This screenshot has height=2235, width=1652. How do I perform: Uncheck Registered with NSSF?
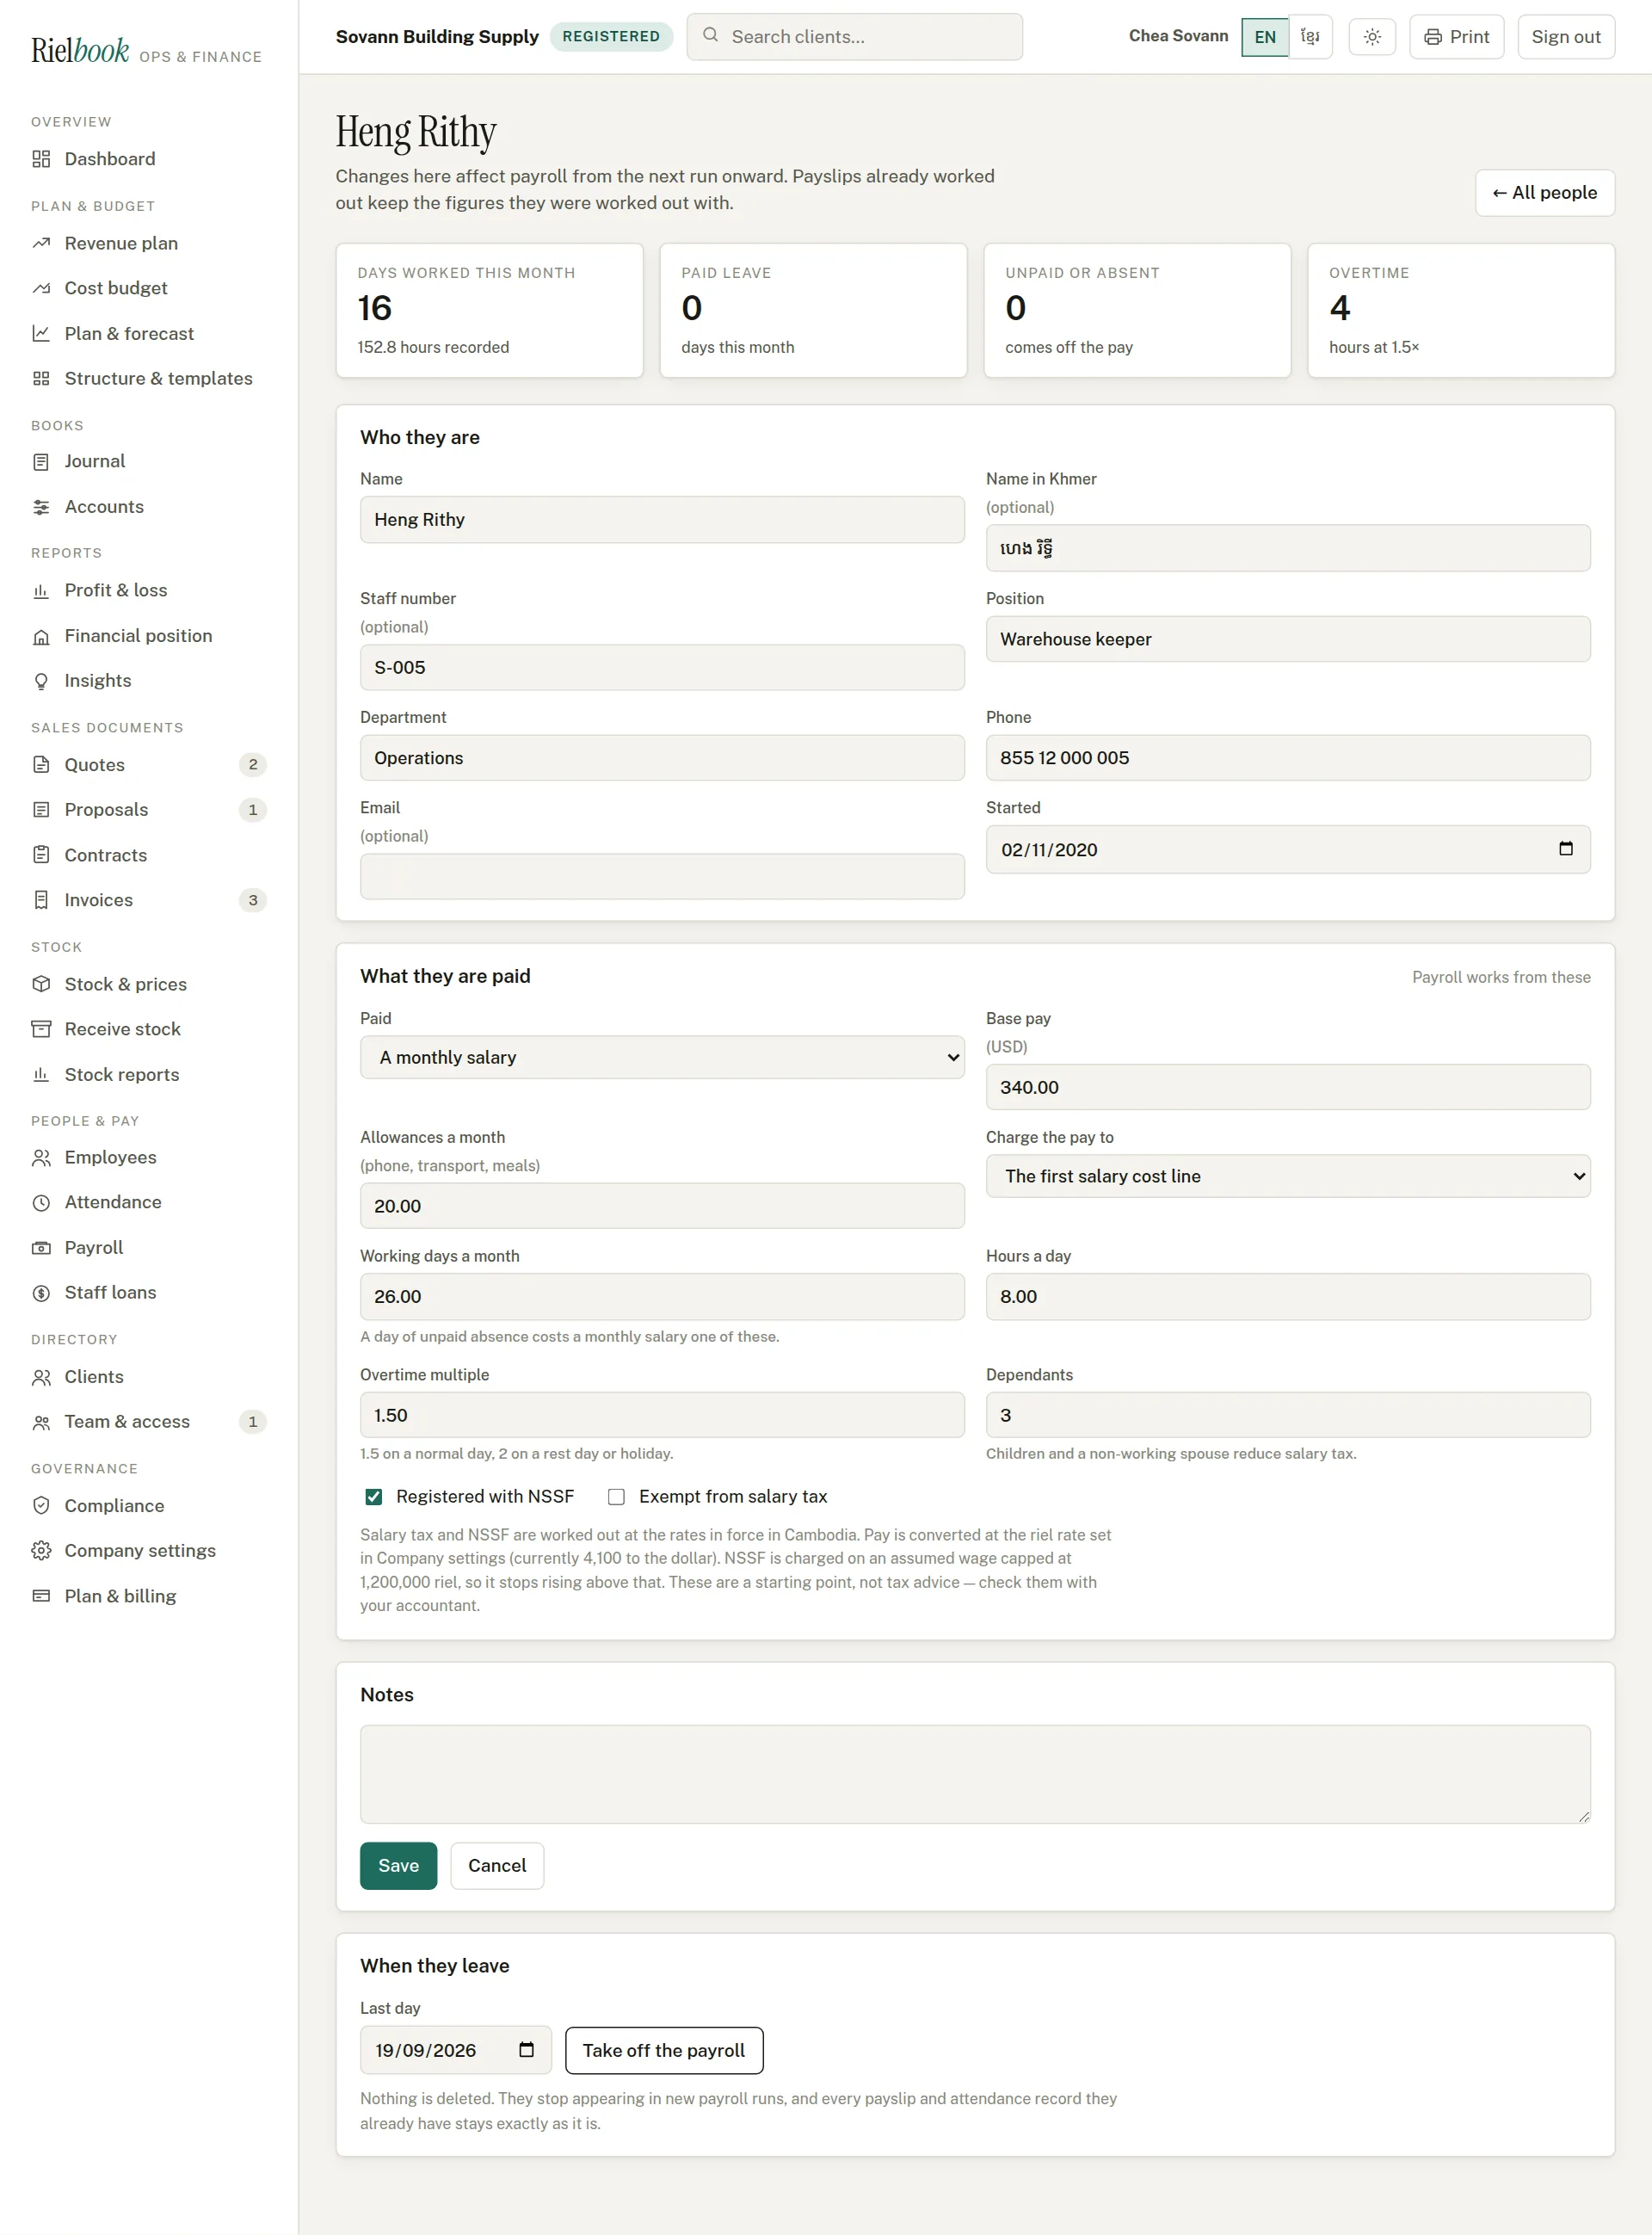coord(374,1497)
